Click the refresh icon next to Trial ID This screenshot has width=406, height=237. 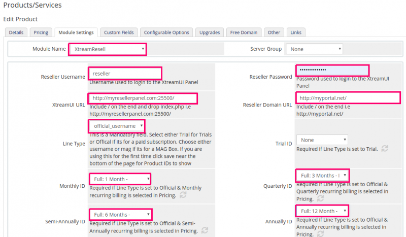(385, 148)
